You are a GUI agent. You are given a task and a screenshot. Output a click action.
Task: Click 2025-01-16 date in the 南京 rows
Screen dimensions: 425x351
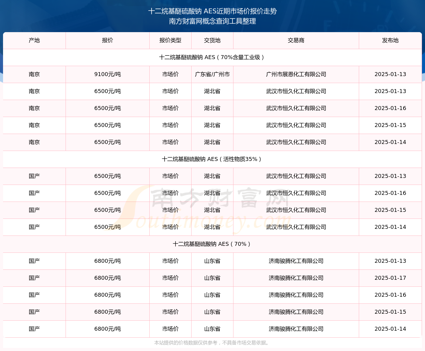(x=390, y=108)
